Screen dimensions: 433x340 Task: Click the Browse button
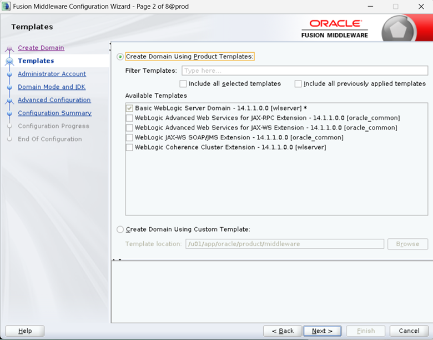point(407,244)
